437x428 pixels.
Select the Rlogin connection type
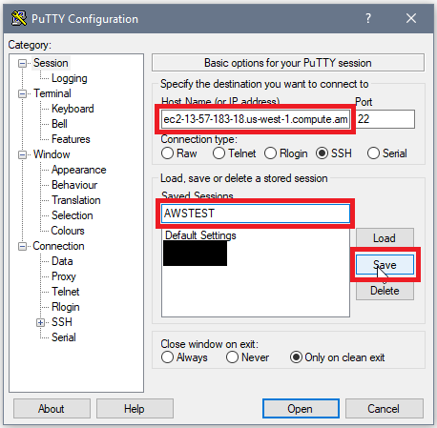pos(286,153)
